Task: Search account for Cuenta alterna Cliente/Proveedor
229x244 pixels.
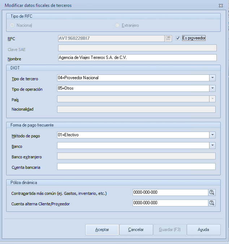Action: tap(212, 203)
